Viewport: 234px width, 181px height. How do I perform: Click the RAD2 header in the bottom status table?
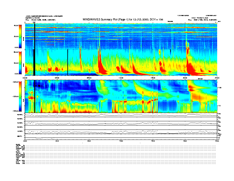18,144
